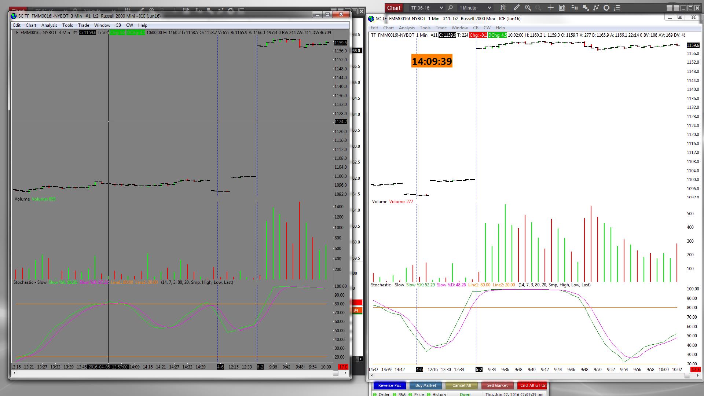The image size is (704, 396).
Task: Click the zigzag line study icon
Action: (596, 8)
